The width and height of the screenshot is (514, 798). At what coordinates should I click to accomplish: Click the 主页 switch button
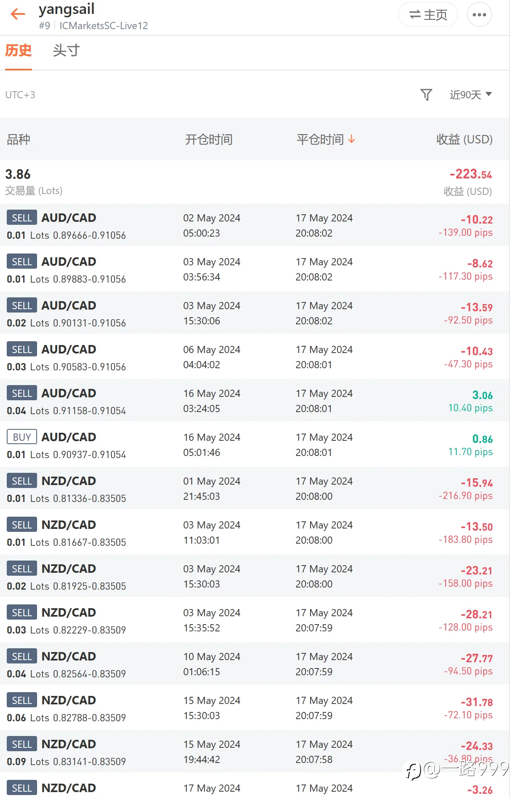pyautogui.click(x=428, y=15)
